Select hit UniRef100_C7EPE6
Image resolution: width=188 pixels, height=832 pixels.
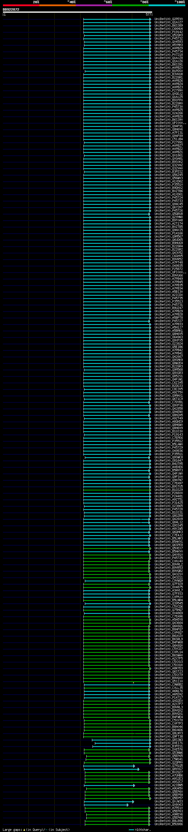coord(169,438)
